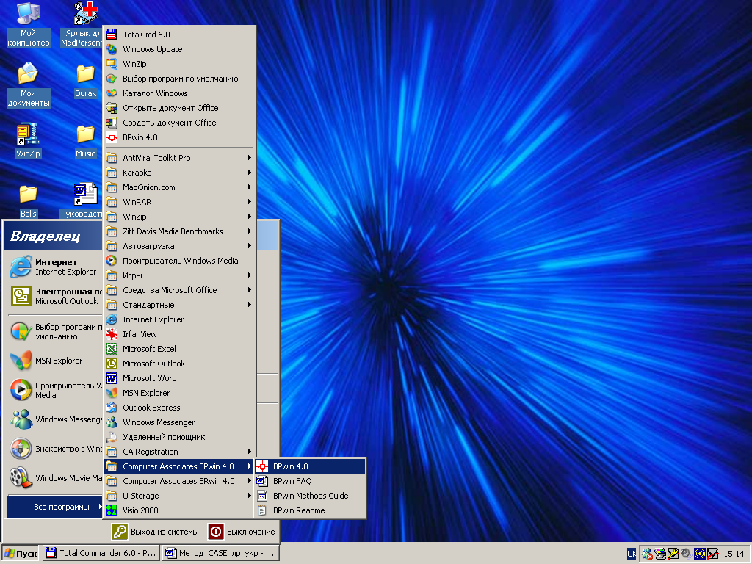Screen dimensions: 752x564
Task: Click the TotalCmd 6.0 floppy icon
Action: tap(112, 35)
